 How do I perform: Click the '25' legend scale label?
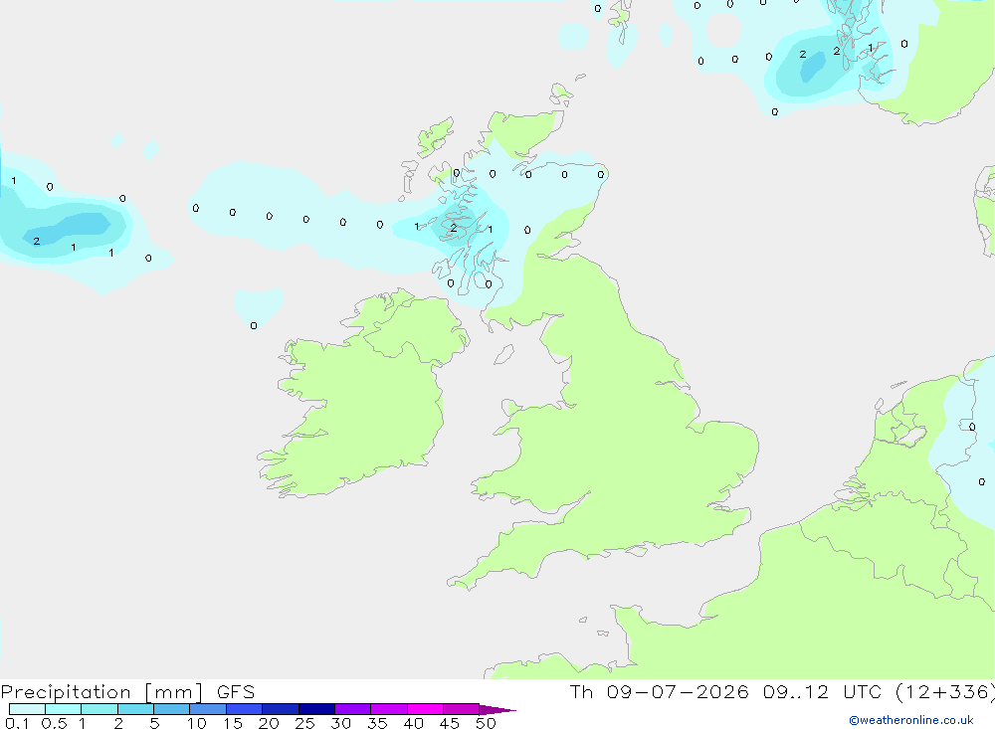click(x=305, y=723)
